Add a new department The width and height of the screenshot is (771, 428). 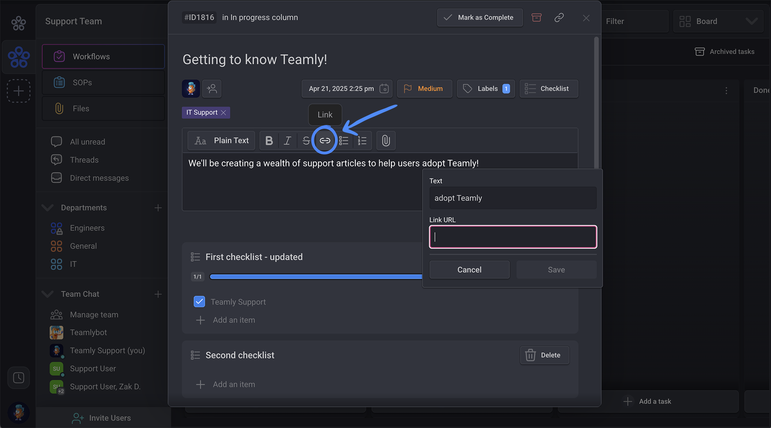coord(158,208)
